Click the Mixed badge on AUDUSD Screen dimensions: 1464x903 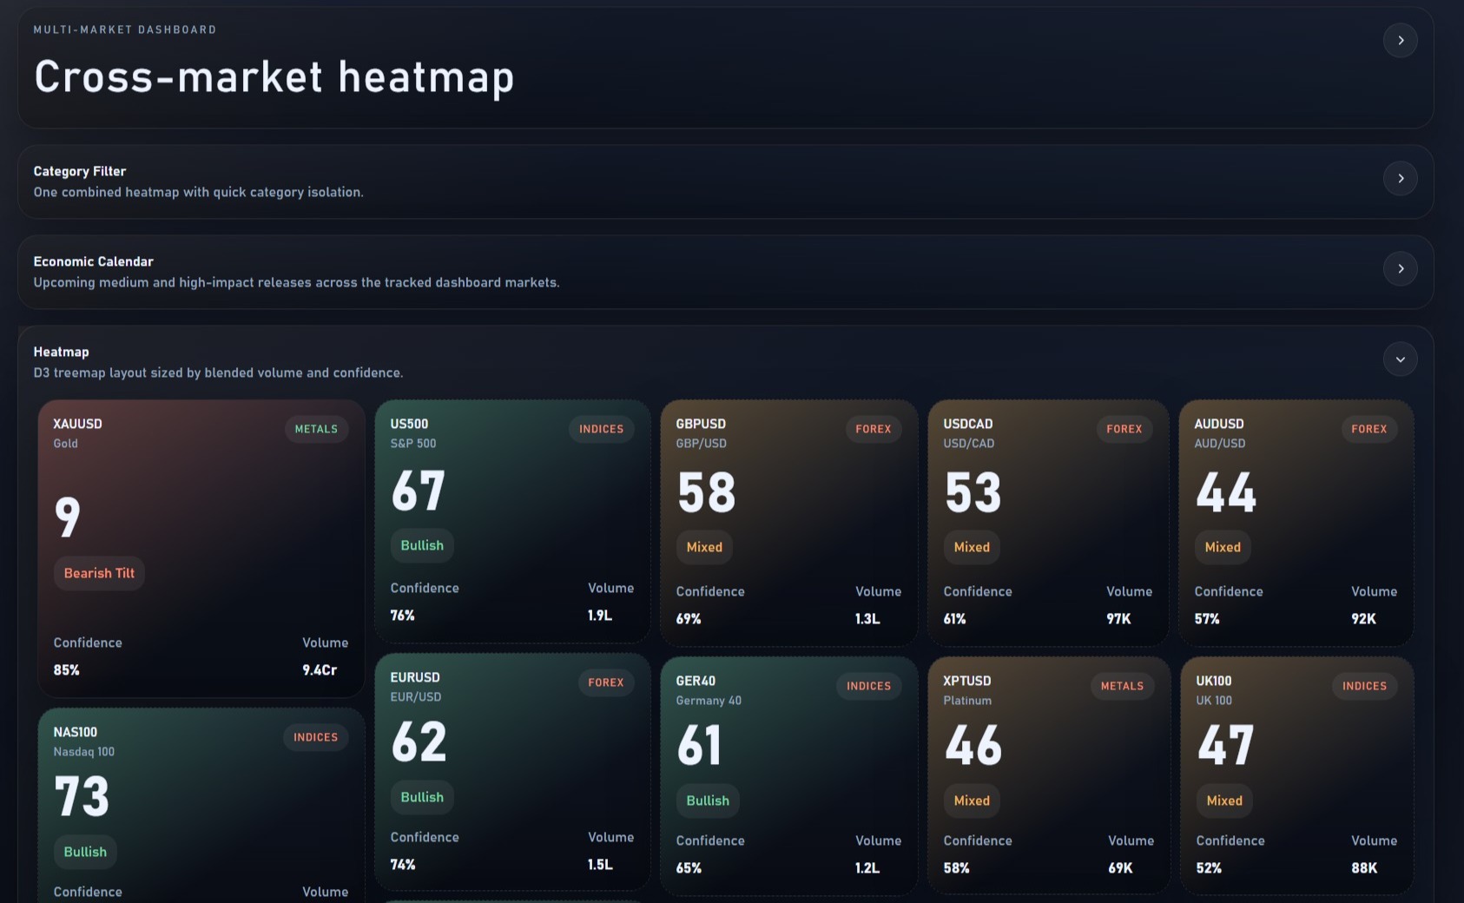(1223, 547)
